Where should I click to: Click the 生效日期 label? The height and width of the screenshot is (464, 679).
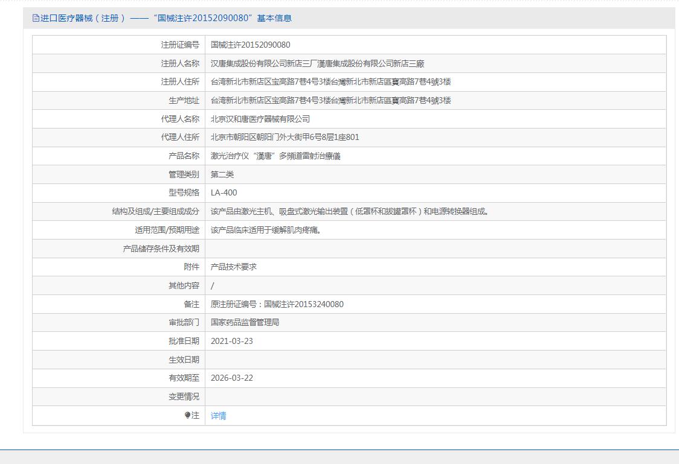click(184, 360)
